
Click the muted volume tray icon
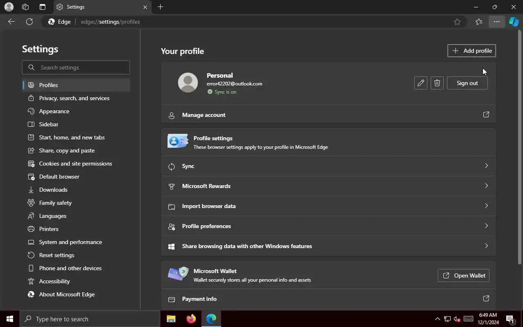(x=457, y=319)
